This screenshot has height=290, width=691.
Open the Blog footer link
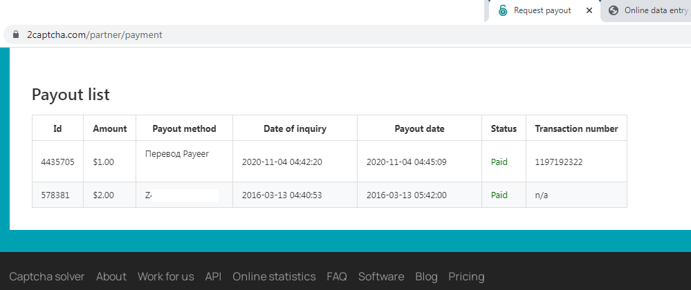pos(427,276)
